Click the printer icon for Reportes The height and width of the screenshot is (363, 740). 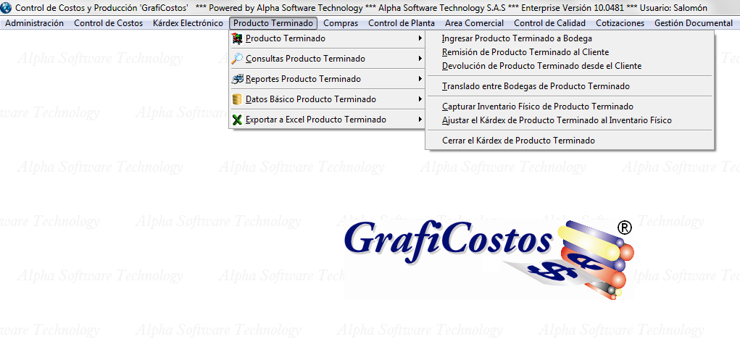(237, 79)
